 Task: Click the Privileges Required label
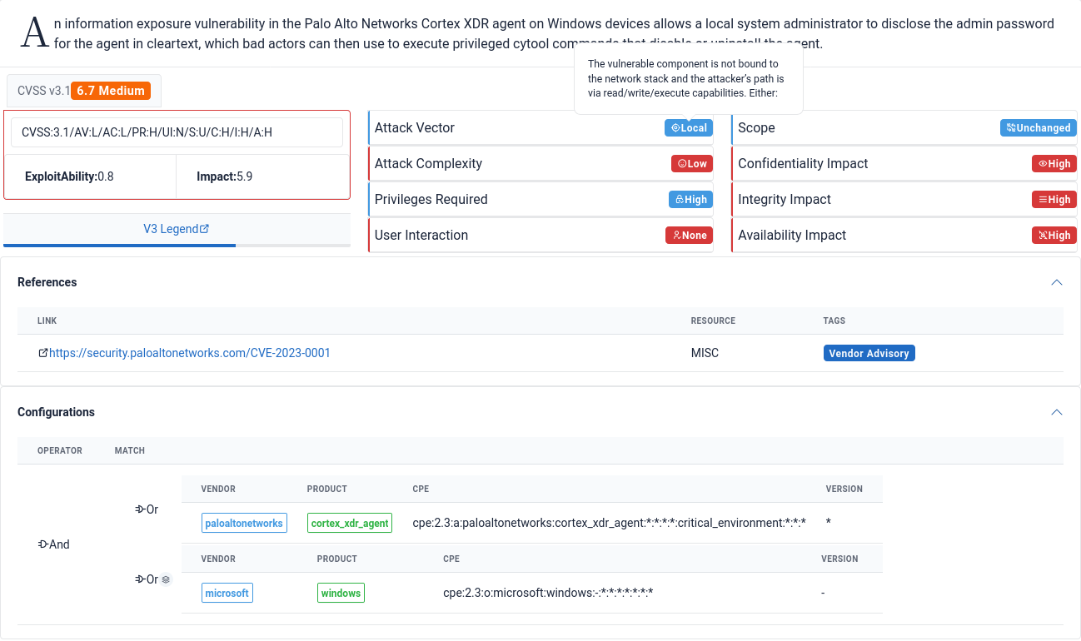pyautogui.click(x=431, y=199)
